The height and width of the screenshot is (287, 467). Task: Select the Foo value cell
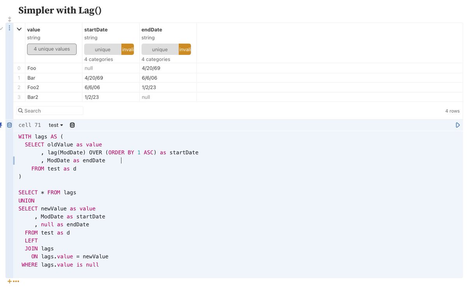point(54,68)
